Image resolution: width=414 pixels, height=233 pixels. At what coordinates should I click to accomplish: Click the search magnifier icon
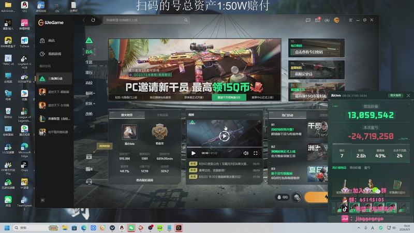(x=186, y=20)
